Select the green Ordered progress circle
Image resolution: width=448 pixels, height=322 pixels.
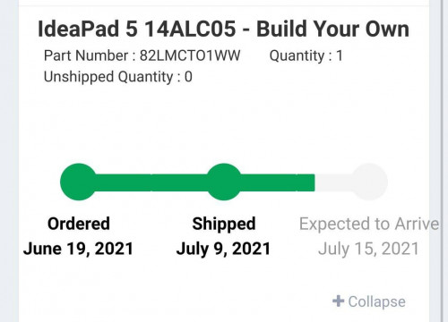point(79,182)
